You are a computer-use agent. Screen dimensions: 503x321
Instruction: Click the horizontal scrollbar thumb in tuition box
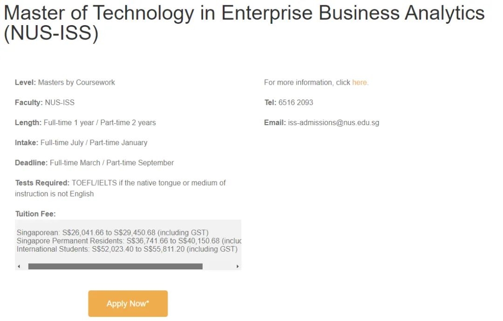[115, 267]
